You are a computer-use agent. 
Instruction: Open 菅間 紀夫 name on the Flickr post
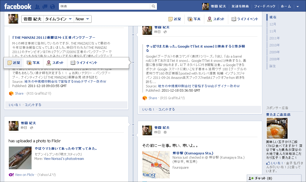point(28,123)
